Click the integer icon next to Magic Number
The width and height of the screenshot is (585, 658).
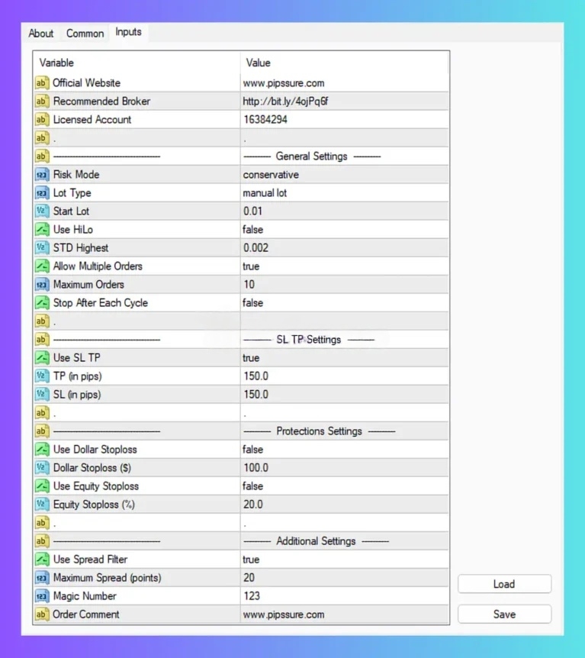pos(42,596)
